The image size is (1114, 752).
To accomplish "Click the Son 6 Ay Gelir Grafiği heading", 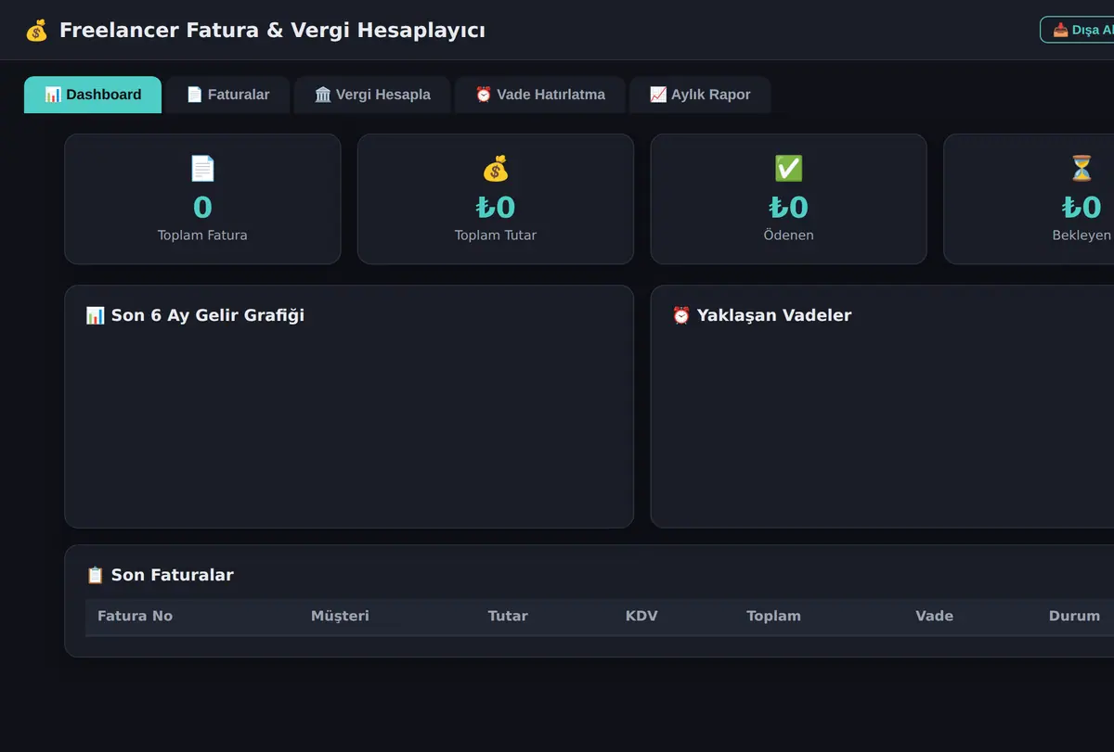I will [x=208, y=315].
